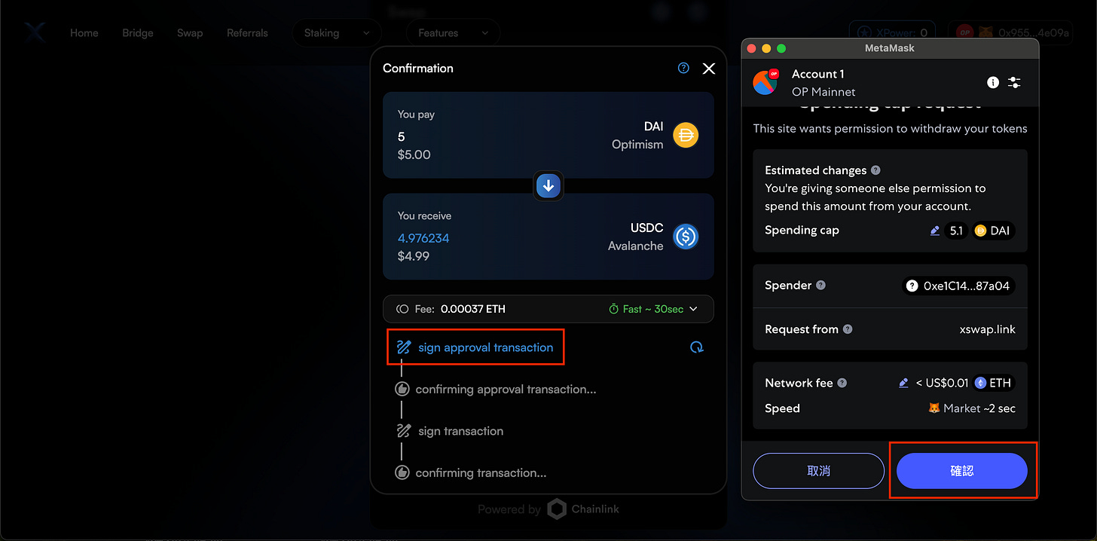
Task: Open the wallet address 0x955...4e09a button
Action: tap(1012, 33)
